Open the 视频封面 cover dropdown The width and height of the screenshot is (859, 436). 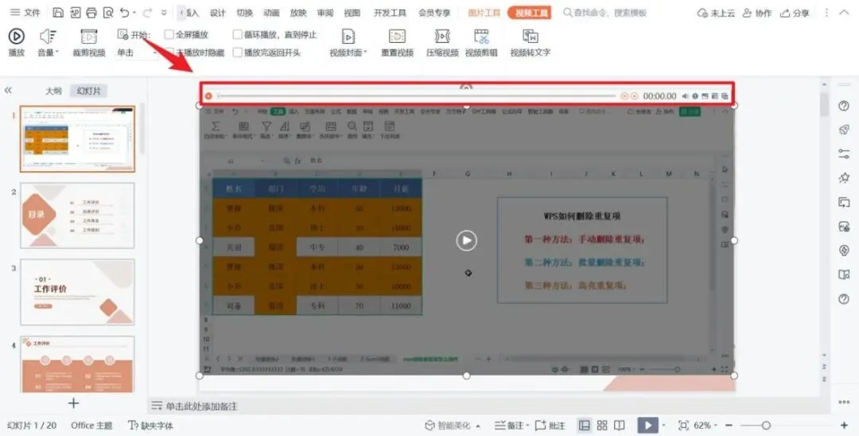(x=348, y=43)
